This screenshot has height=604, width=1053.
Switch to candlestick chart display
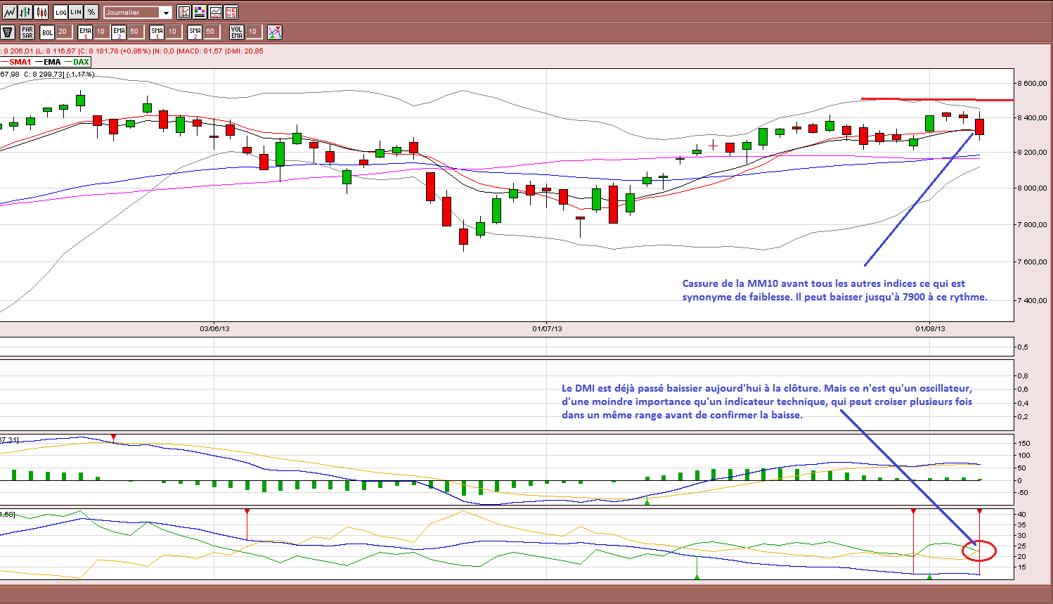point(41,12)
